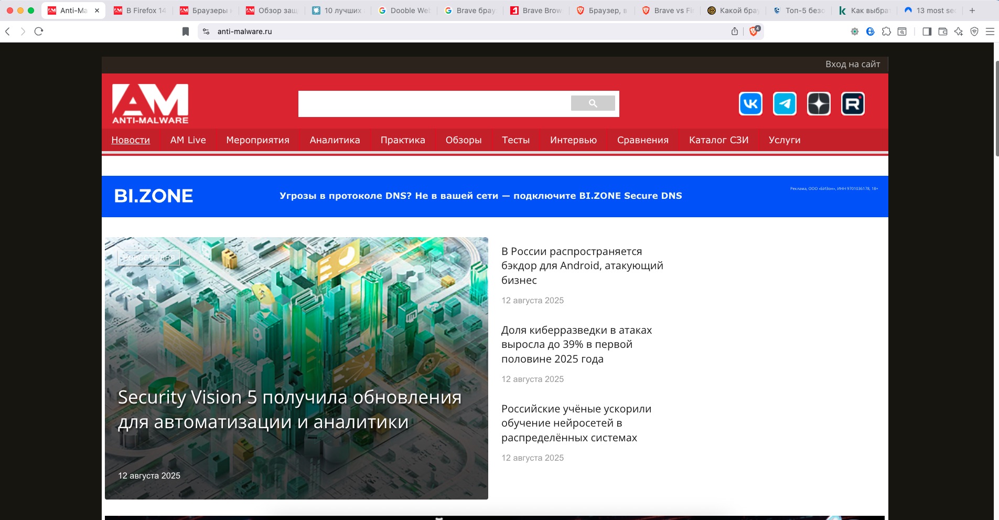Switch to the 'Dooble Web' tab

(404, 10)
